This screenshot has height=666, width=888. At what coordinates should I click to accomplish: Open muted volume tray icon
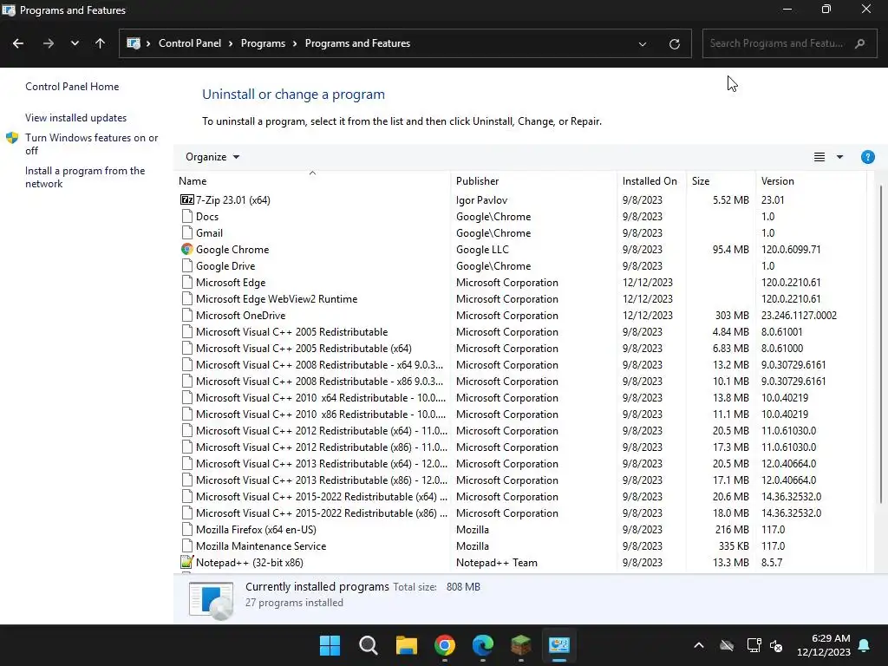[776, 645]
